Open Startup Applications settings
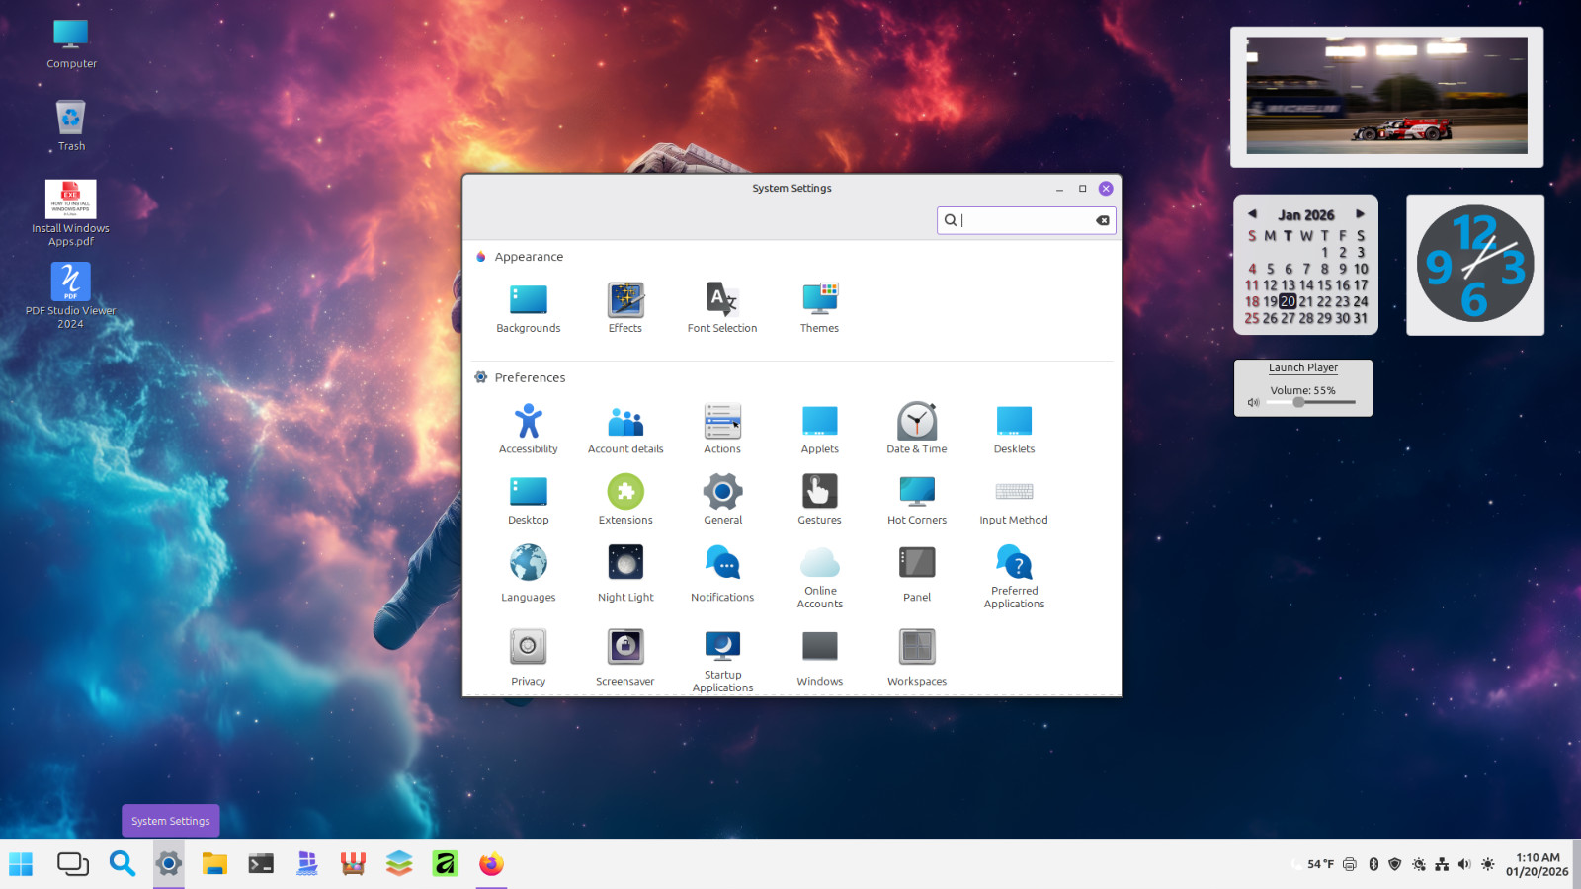 (722, 661)
